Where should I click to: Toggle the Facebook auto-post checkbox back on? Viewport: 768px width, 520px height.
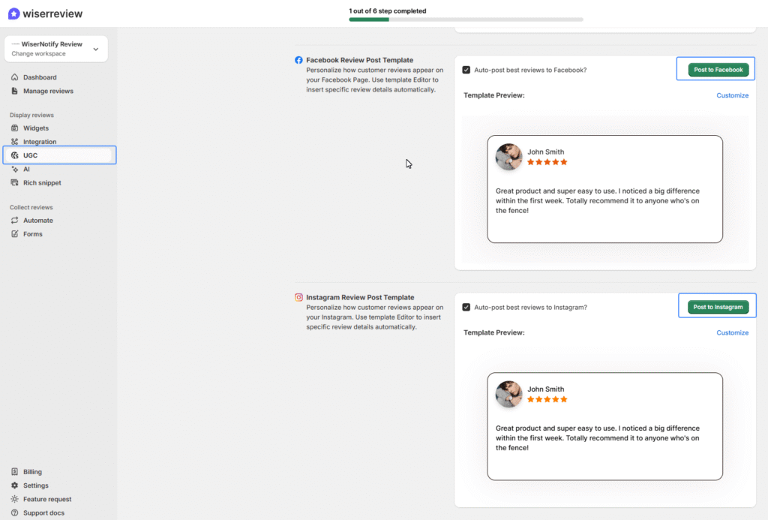pyautogui.click(x=466, y=68)
